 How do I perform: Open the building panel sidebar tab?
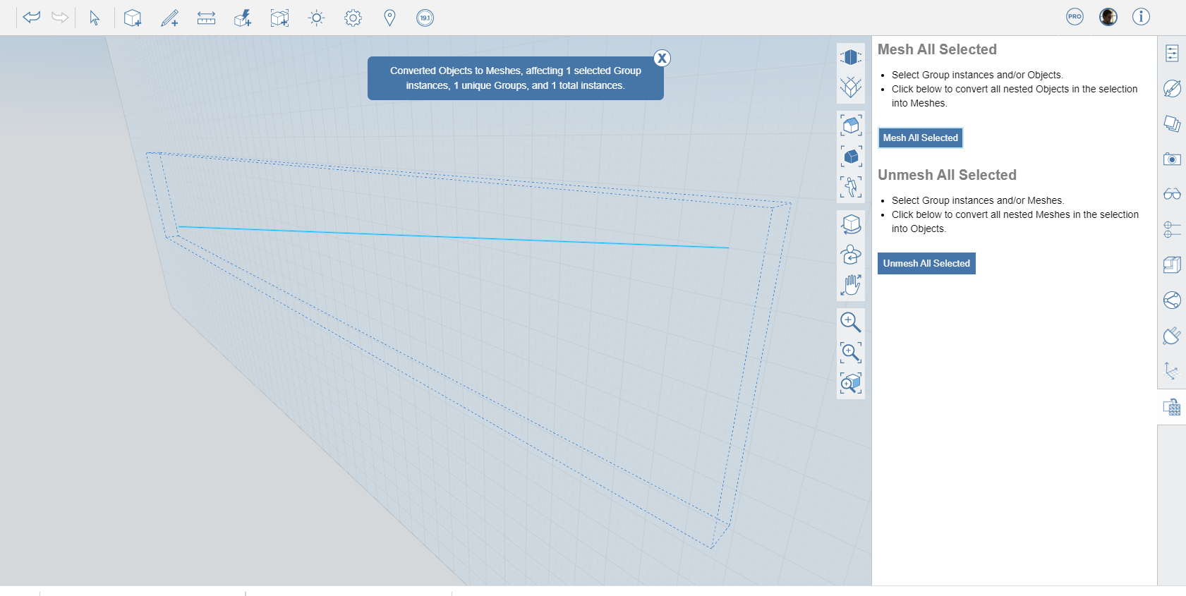point(1172,265)
